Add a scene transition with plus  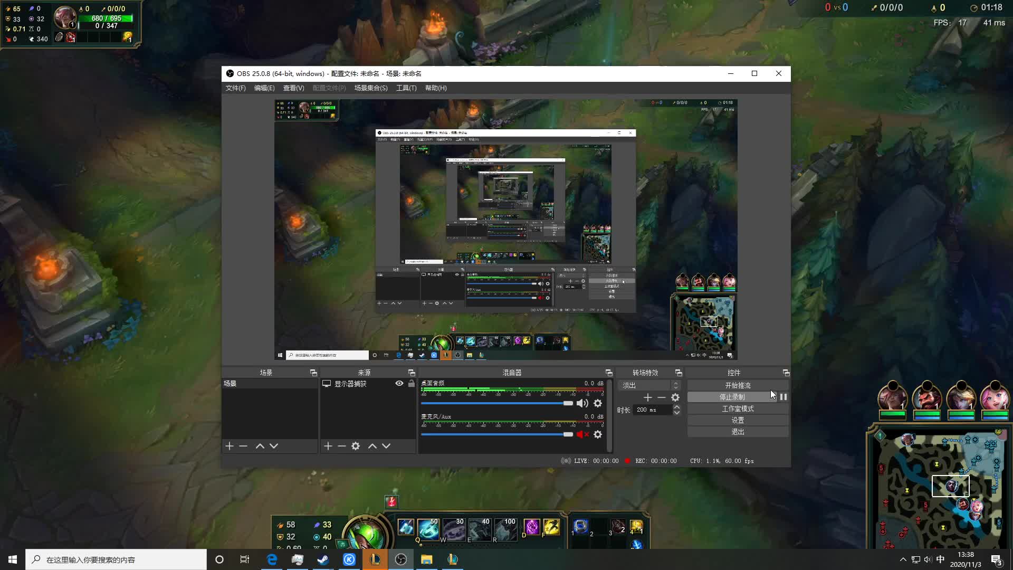(x=648, y=397)
